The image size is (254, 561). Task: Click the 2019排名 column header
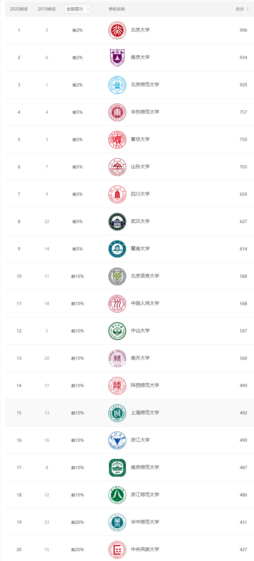[47, 9]
